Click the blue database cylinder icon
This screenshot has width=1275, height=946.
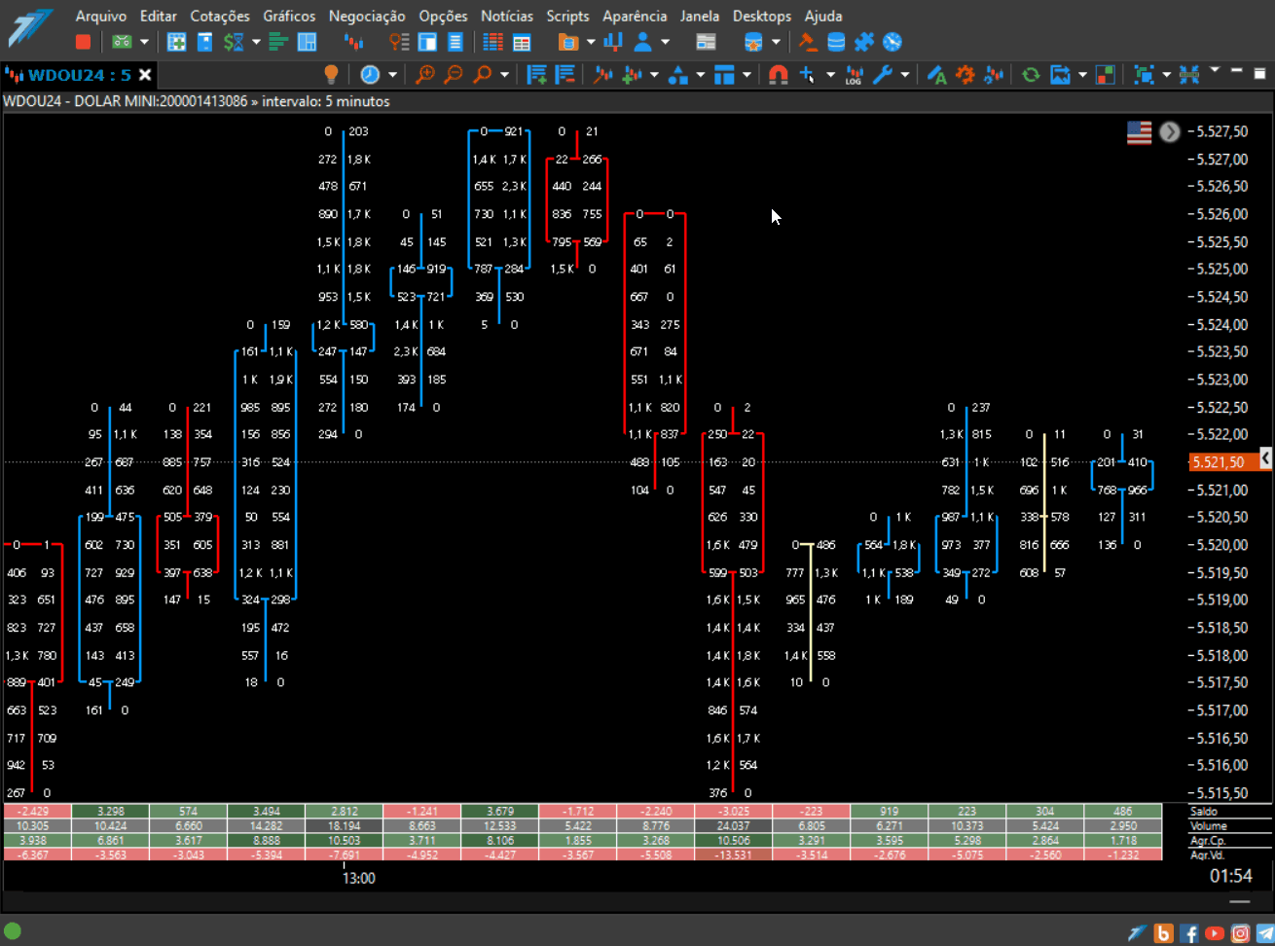836,42
